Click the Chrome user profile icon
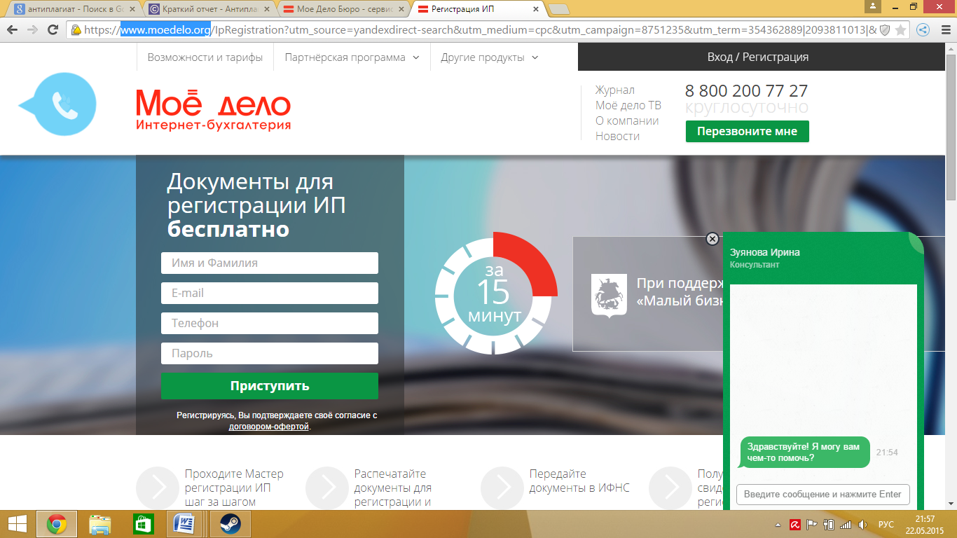 point(873,6)
